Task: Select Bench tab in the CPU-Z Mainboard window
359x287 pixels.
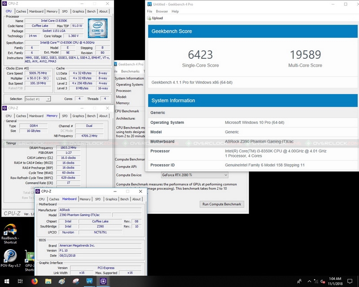Action: click(125, 199)
